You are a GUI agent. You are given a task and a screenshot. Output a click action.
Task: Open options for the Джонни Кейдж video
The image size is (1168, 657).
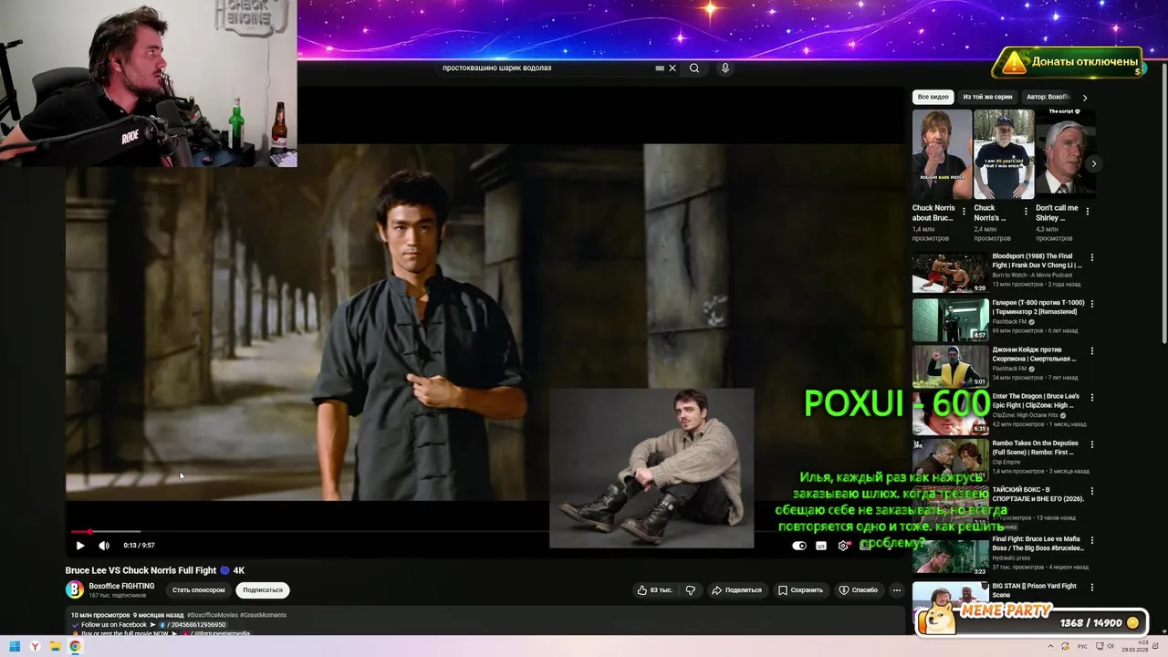[x=1091, y=352]
